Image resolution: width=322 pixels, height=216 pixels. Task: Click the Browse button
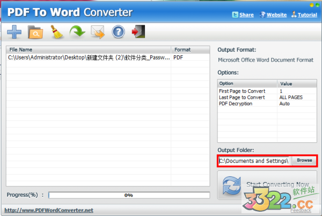[304, 160]
